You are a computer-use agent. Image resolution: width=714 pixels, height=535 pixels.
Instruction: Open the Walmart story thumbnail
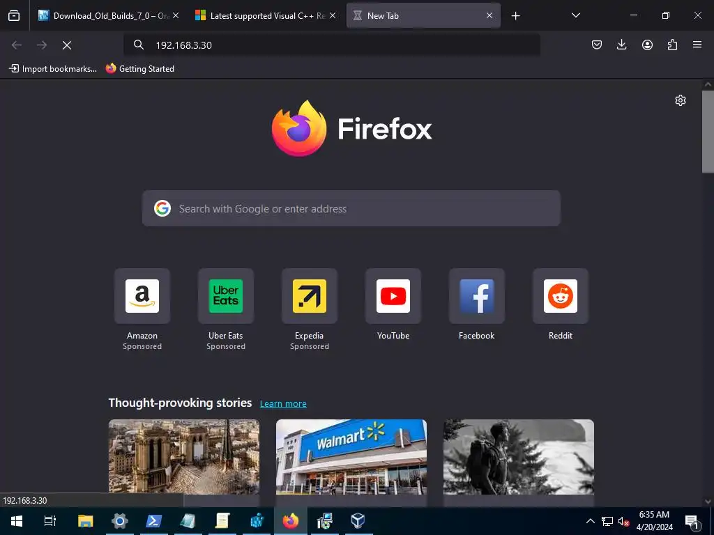click(351, 457)
